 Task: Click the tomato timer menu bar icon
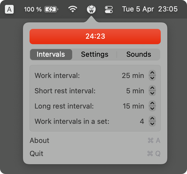point(91,10)
